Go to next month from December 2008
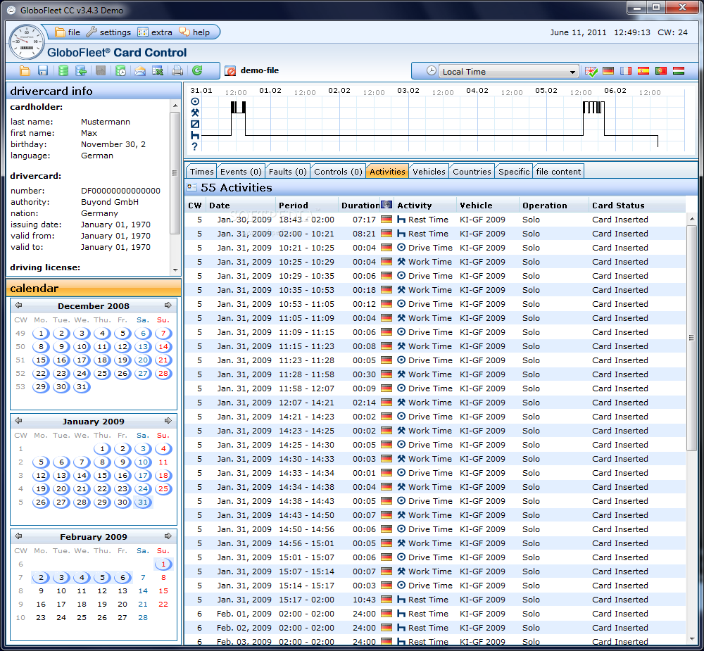This screenshot has height=651, width=704. 168,305
